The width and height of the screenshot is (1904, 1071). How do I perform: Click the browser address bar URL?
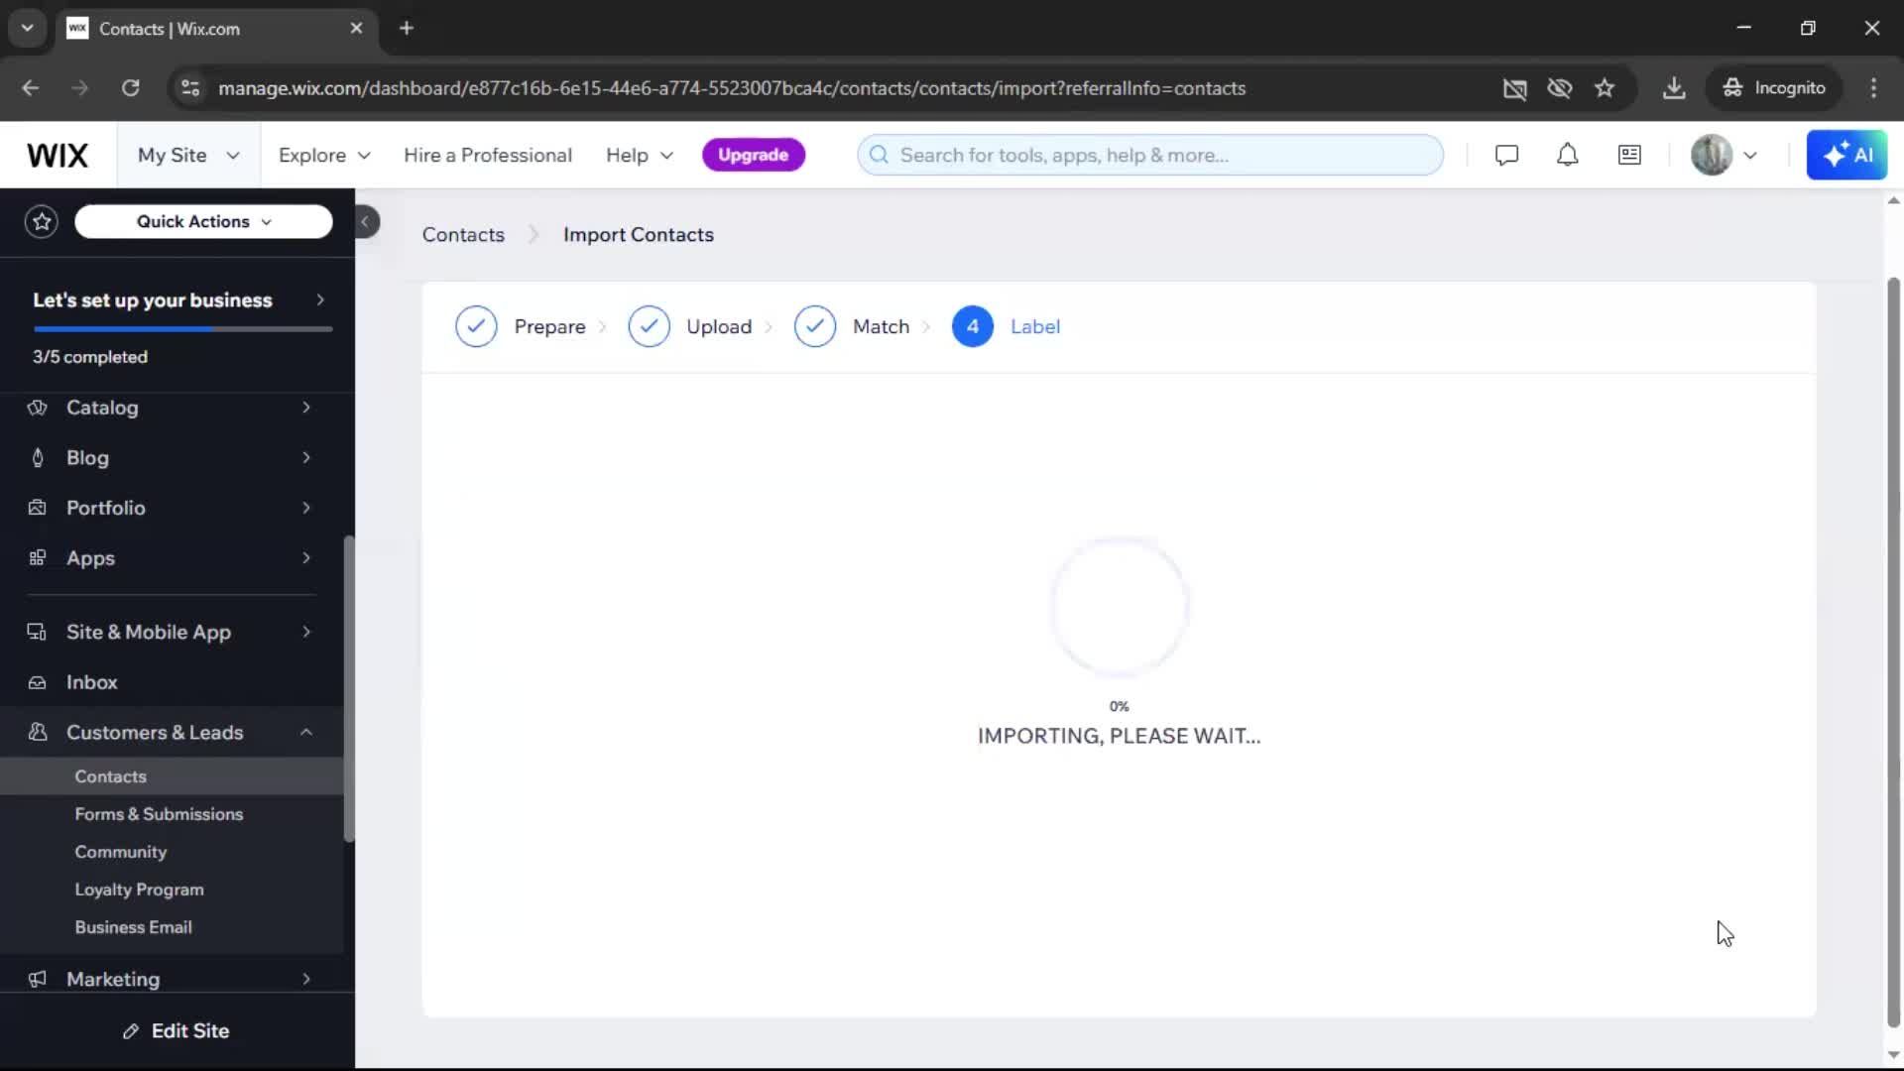[732, 88]
